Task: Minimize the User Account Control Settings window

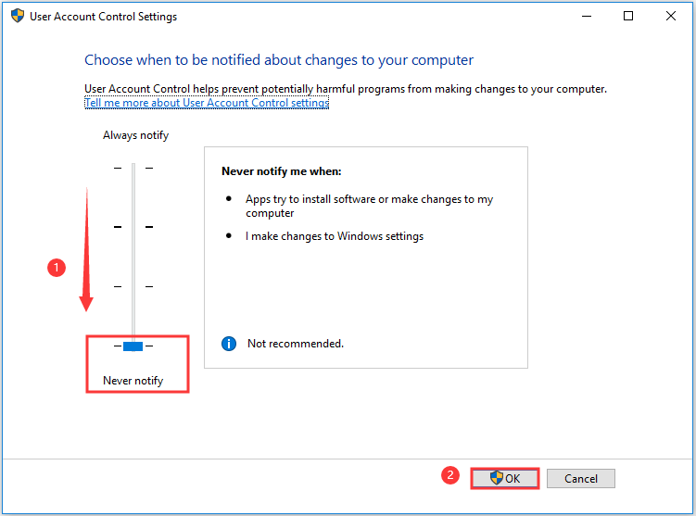Action: pyautogui.click(x=587, y=16)
